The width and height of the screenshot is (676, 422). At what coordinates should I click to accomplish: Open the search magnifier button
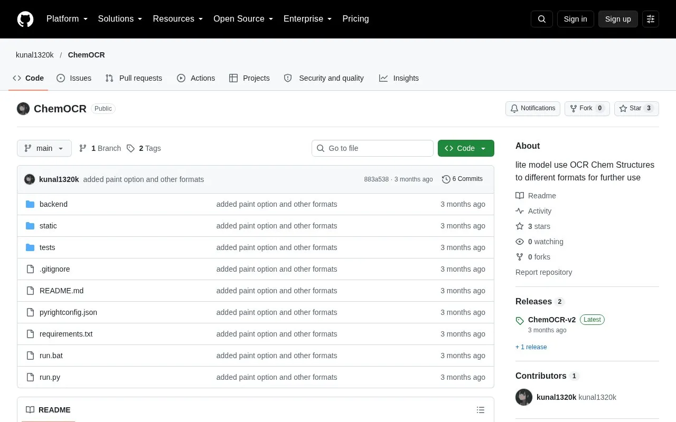(x=542, y=19)
